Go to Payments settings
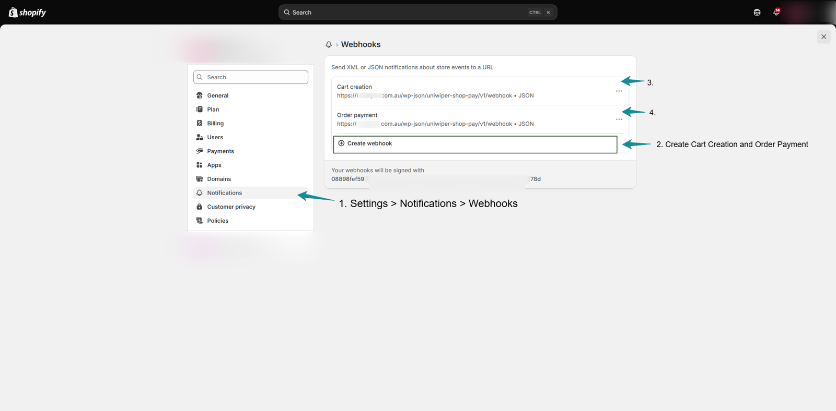Screen dimensions: 836x411 (x=250, y=151)
